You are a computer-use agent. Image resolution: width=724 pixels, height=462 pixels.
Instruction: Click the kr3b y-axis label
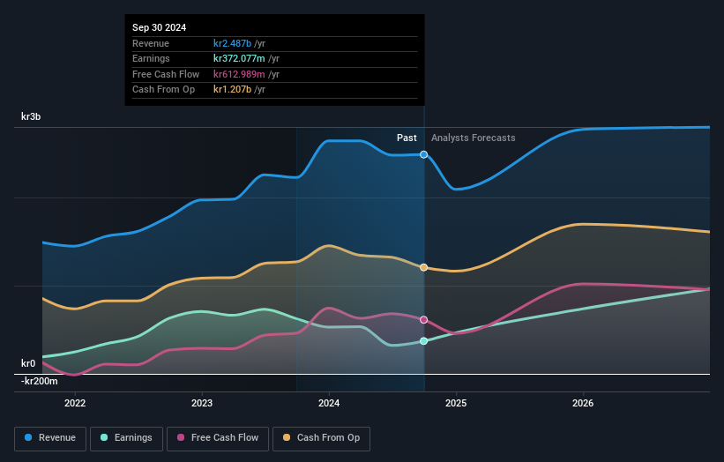(x=31, y=116)
